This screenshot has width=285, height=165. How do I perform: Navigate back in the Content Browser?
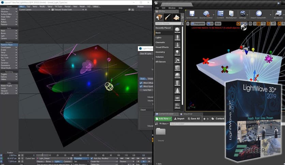pyautogui.click(x=205, y=119)
